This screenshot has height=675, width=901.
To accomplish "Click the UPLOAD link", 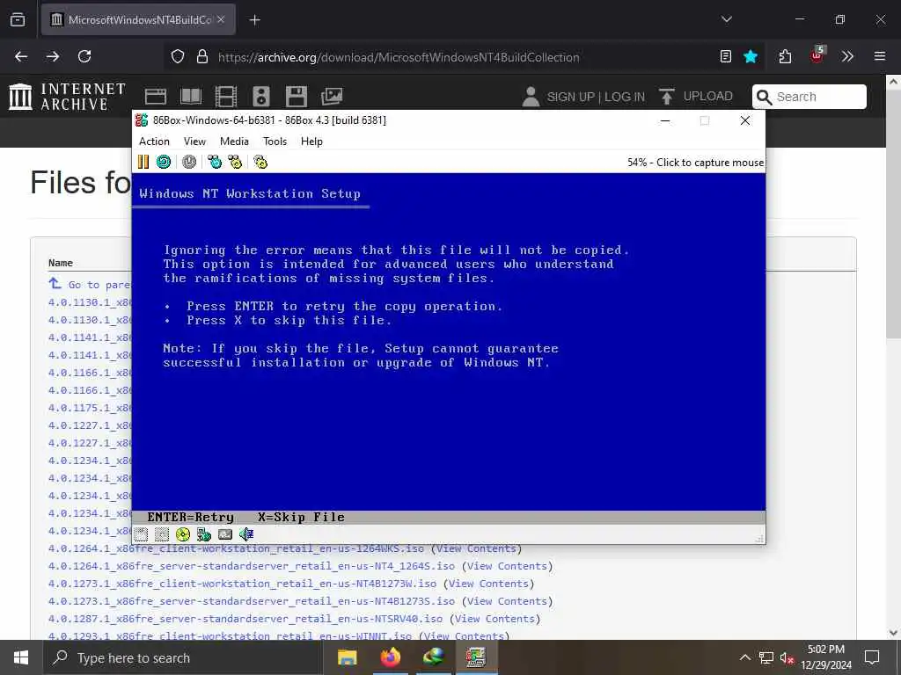I will pos(697,97).
